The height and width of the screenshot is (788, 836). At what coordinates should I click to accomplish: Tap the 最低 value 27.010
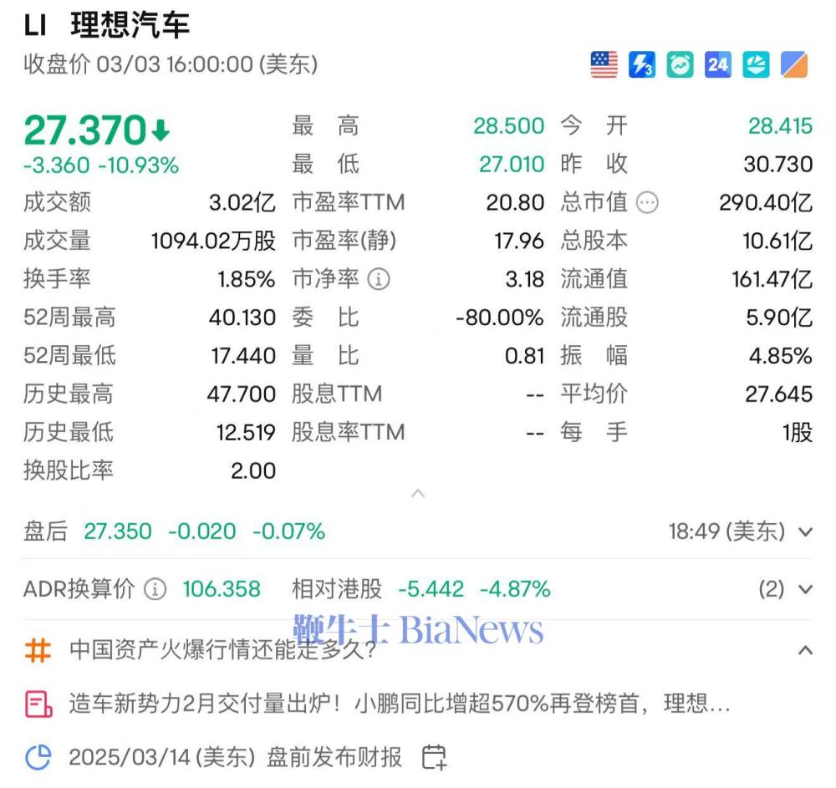coord(512,164)
